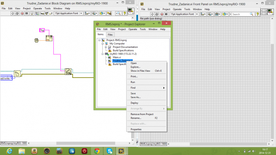
Task: Click the Step Into debugging icon
Action: [42, 13]
